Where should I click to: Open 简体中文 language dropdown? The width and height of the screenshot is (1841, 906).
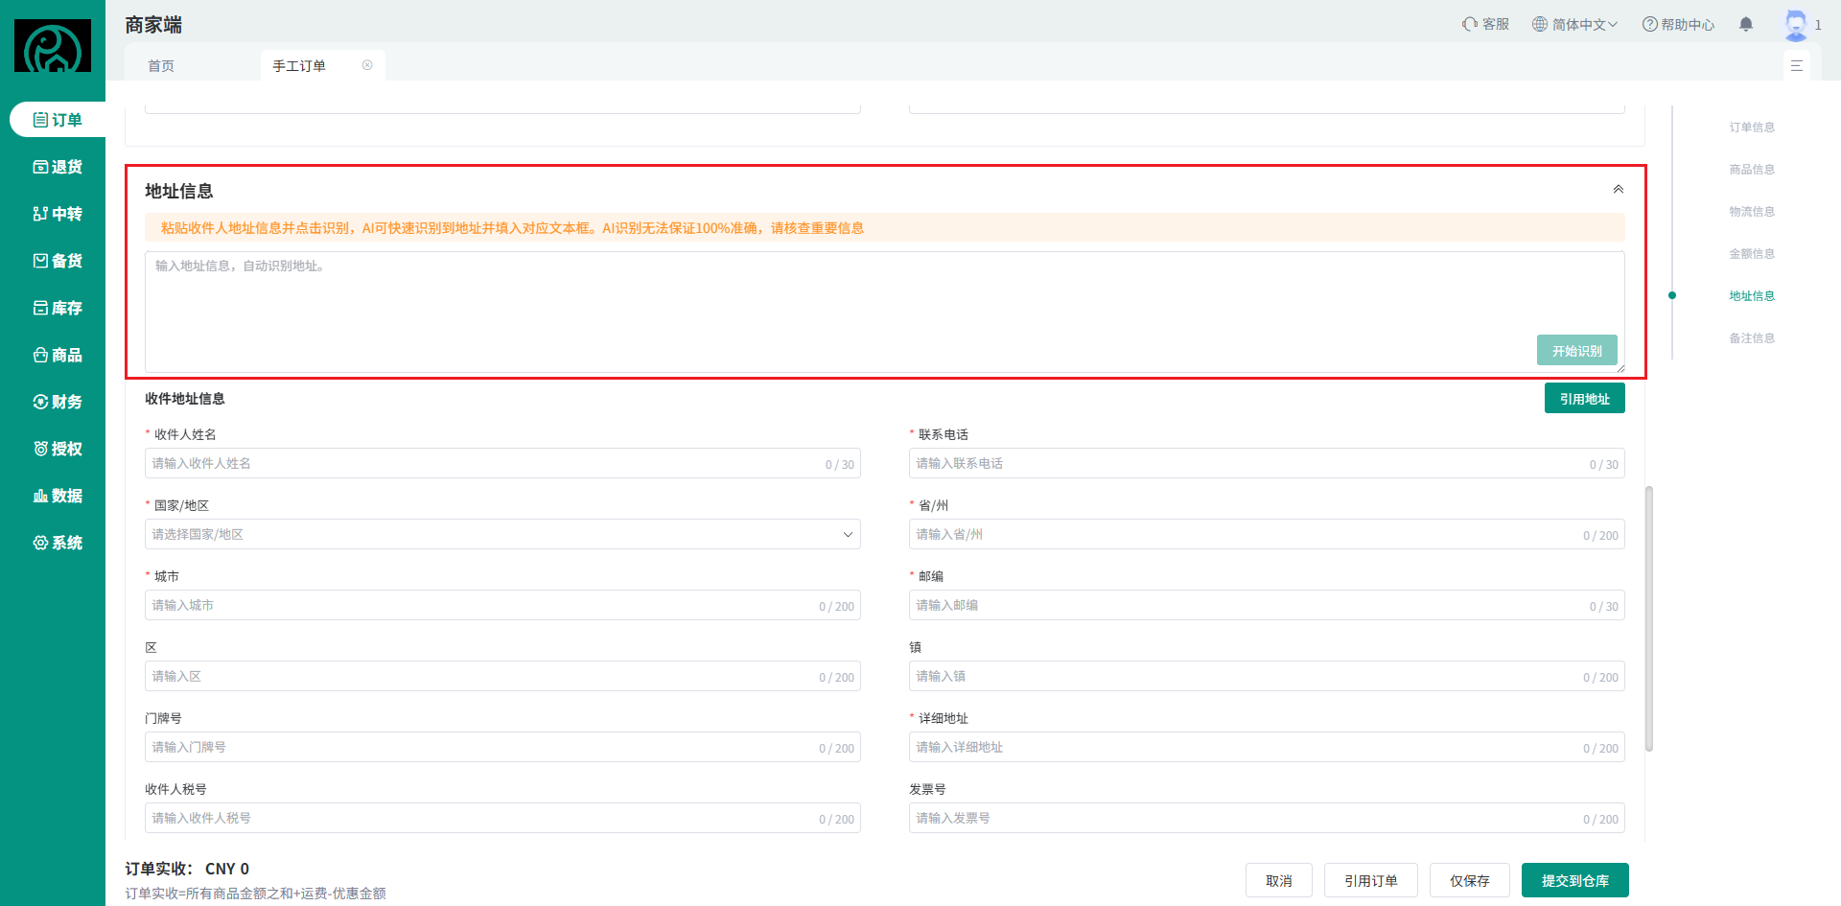click(1574, 24)
